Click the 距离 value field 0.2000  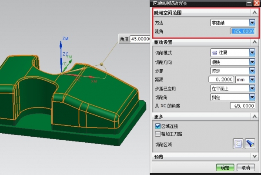[x=221, y=80]
